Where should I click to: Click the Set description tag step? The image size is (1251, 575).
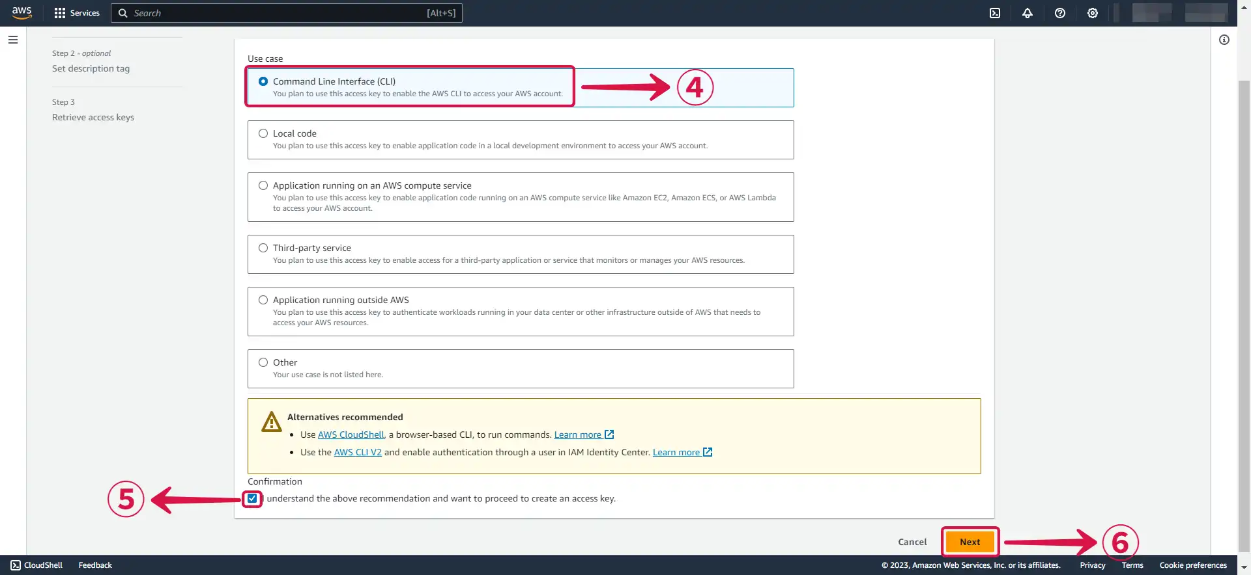tap(91, 68)
